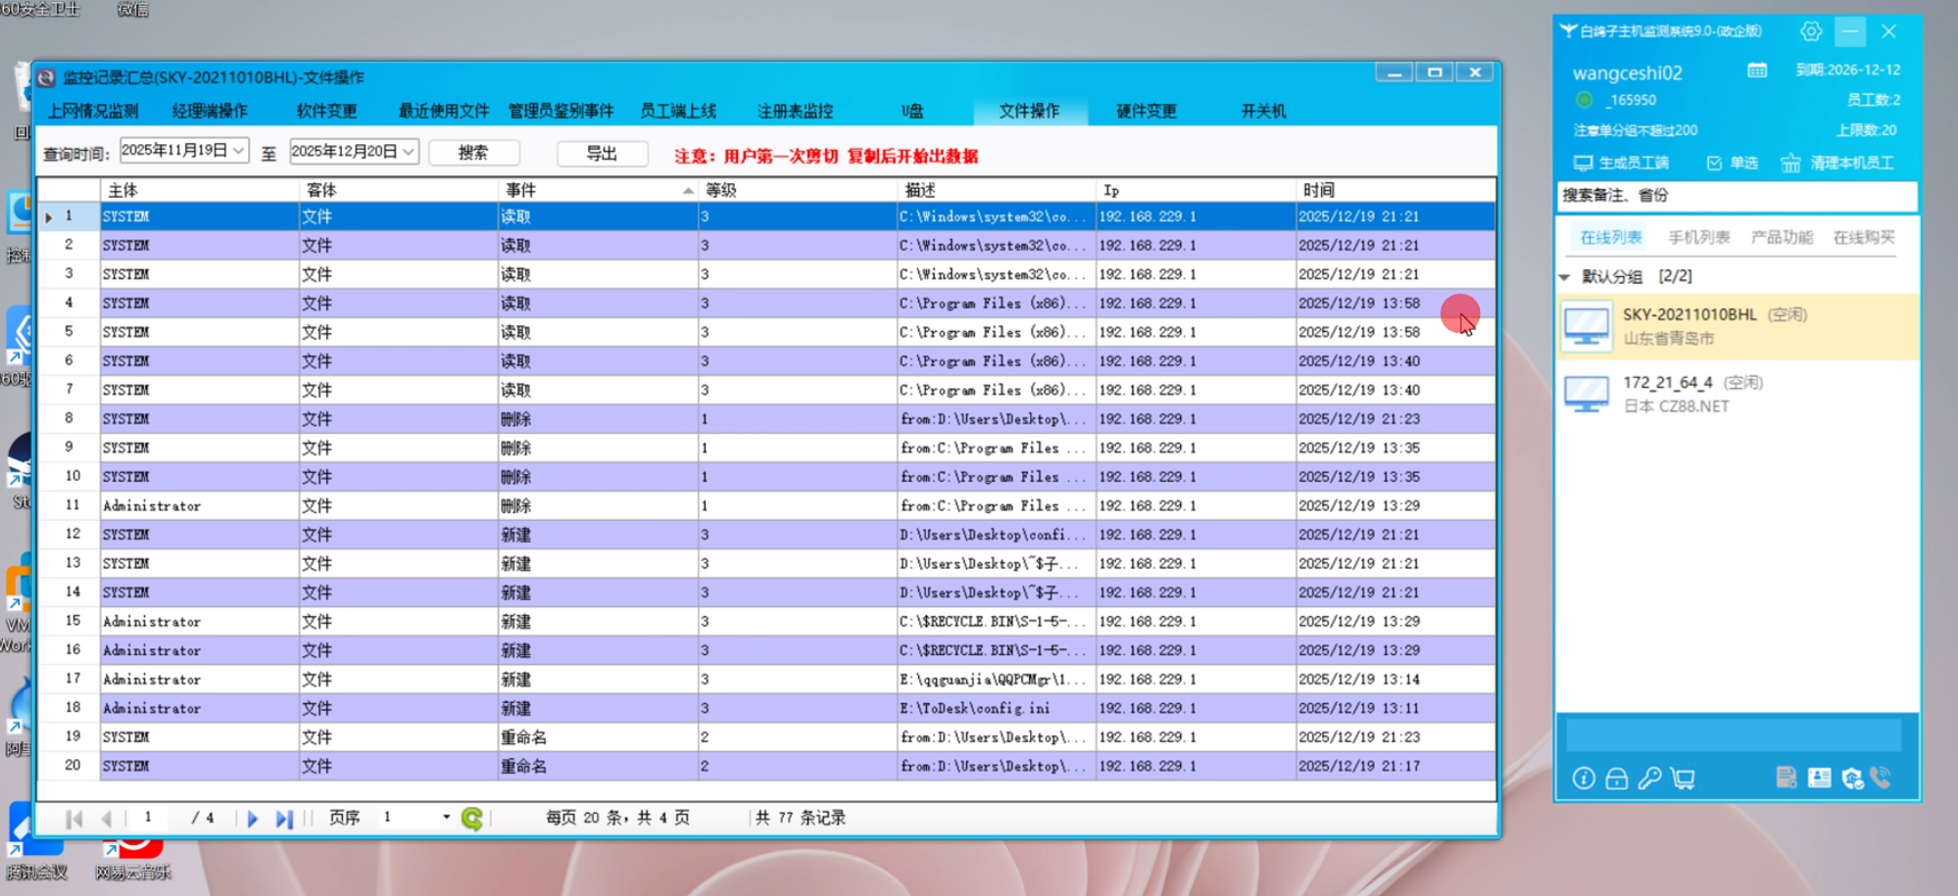Screen dimensions: 1958x896
Task: Collapse the 默认分组 group
Action: [1565, 277]
